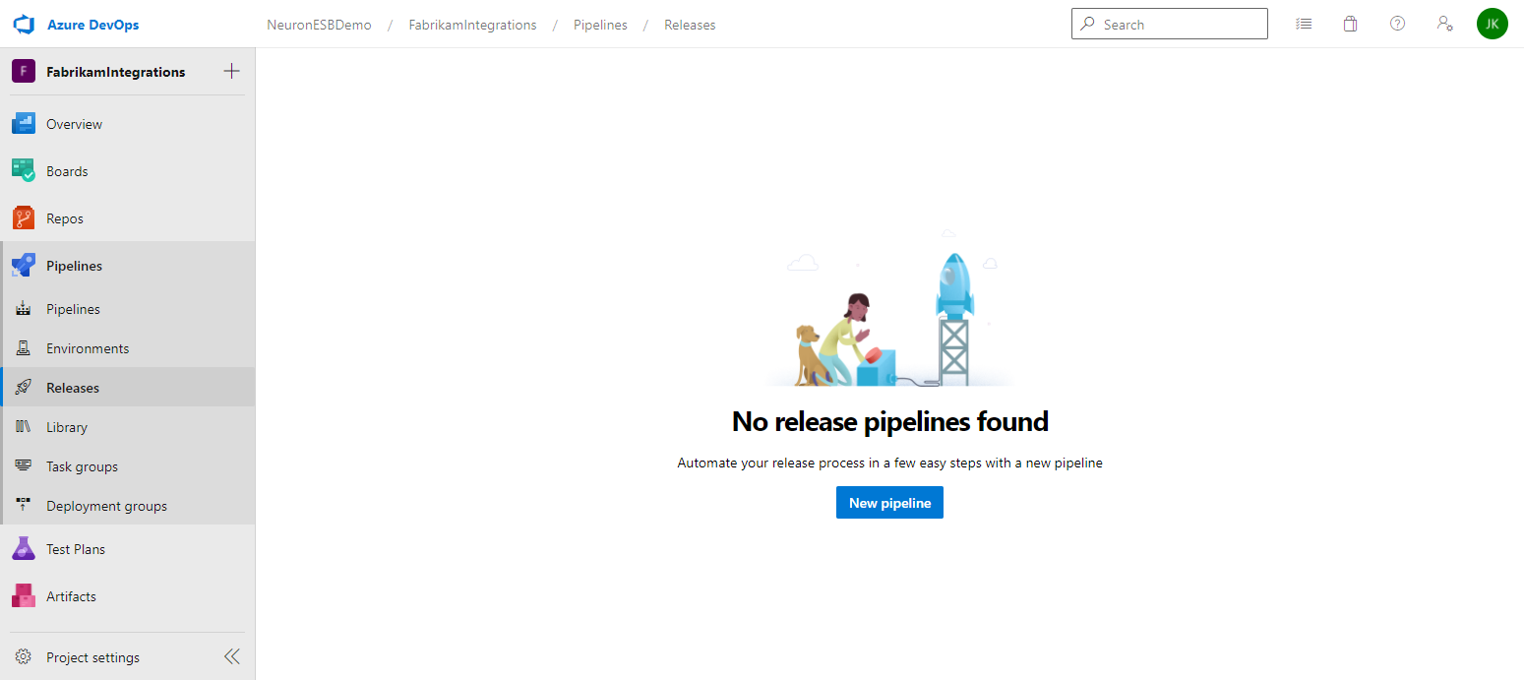Image resolution: width=1524 pixels, height=680 pixels.
Task: Open Boards in the sidebar
Action: [x=128, y=171]
